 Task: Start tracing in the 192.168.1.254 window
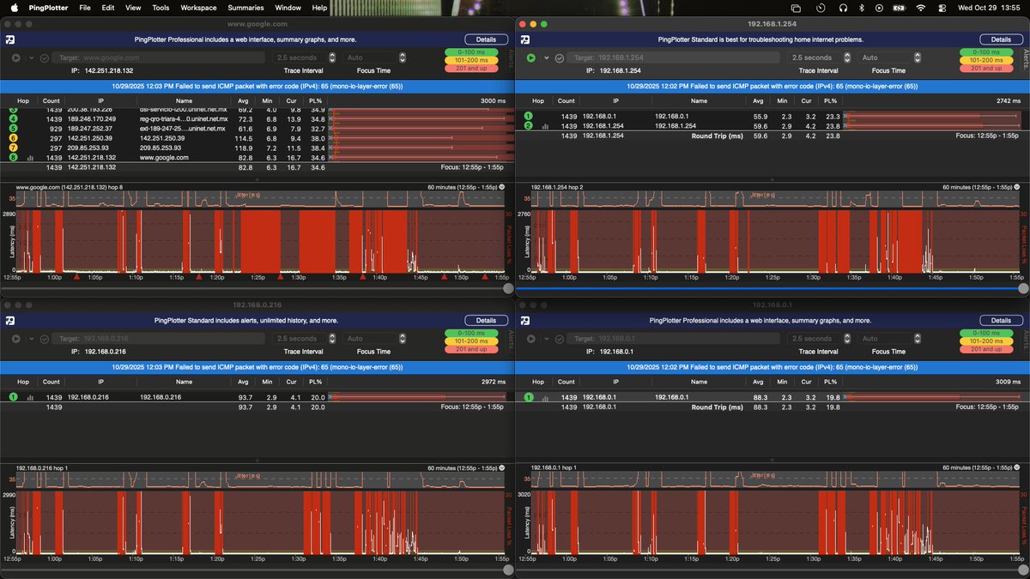pyautogui.click(x=531, y=57)
